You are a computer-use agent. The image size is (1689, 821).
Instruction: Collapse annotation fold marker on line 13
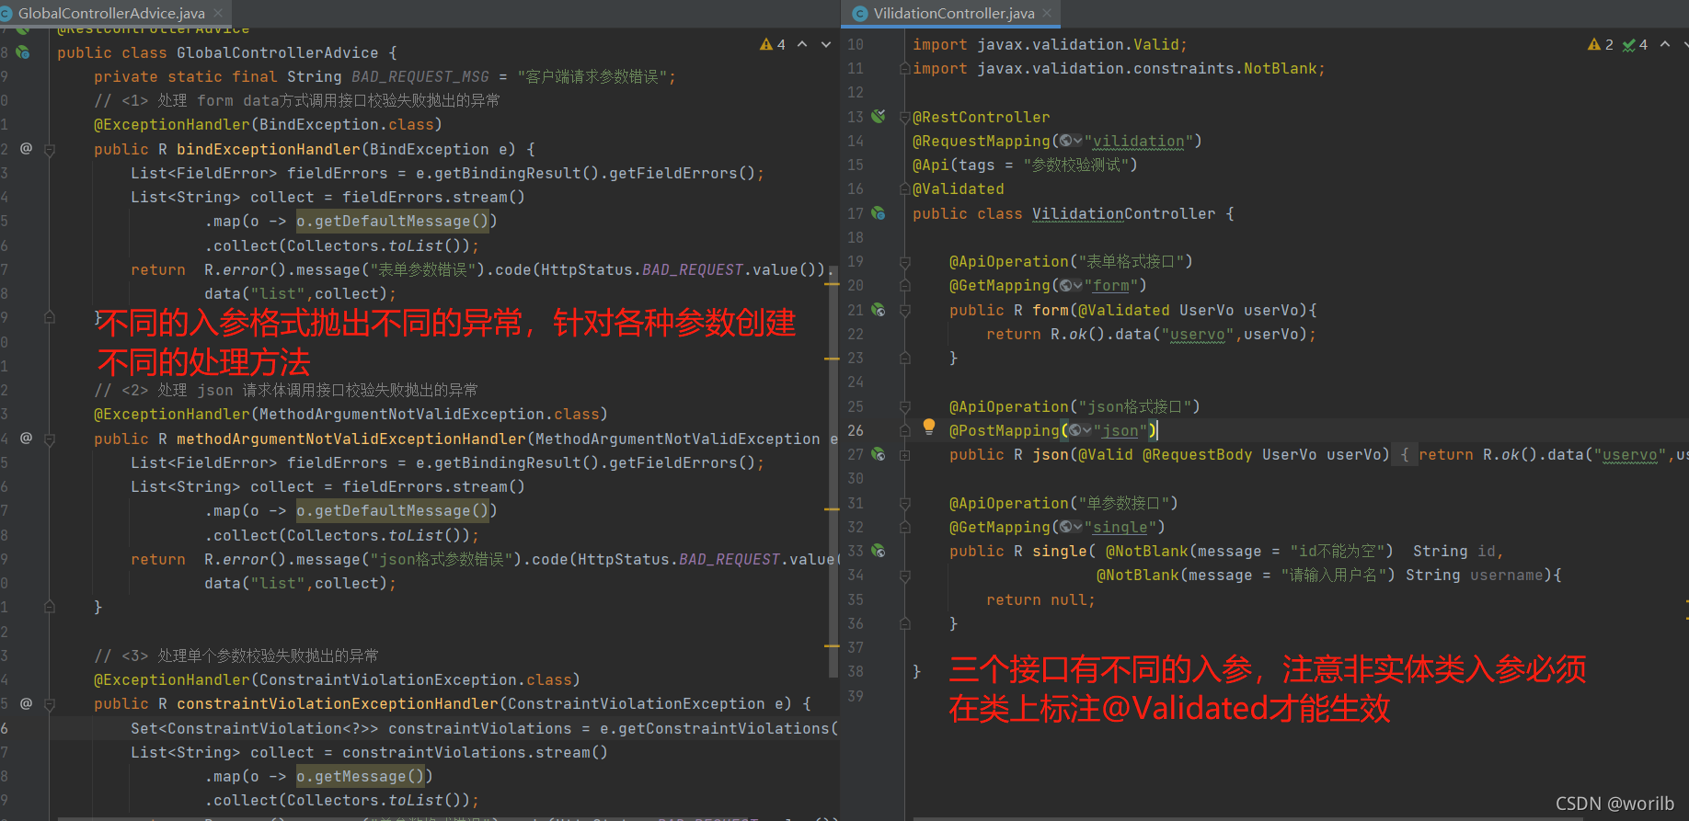click(x=904, y=117)
